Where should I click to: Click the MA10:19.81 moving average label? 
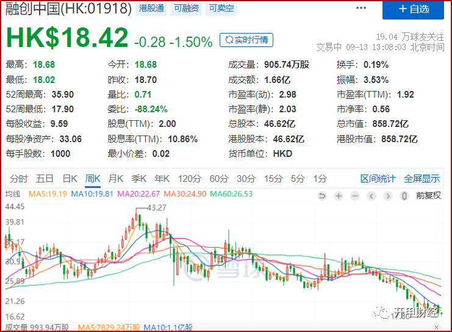92,194
